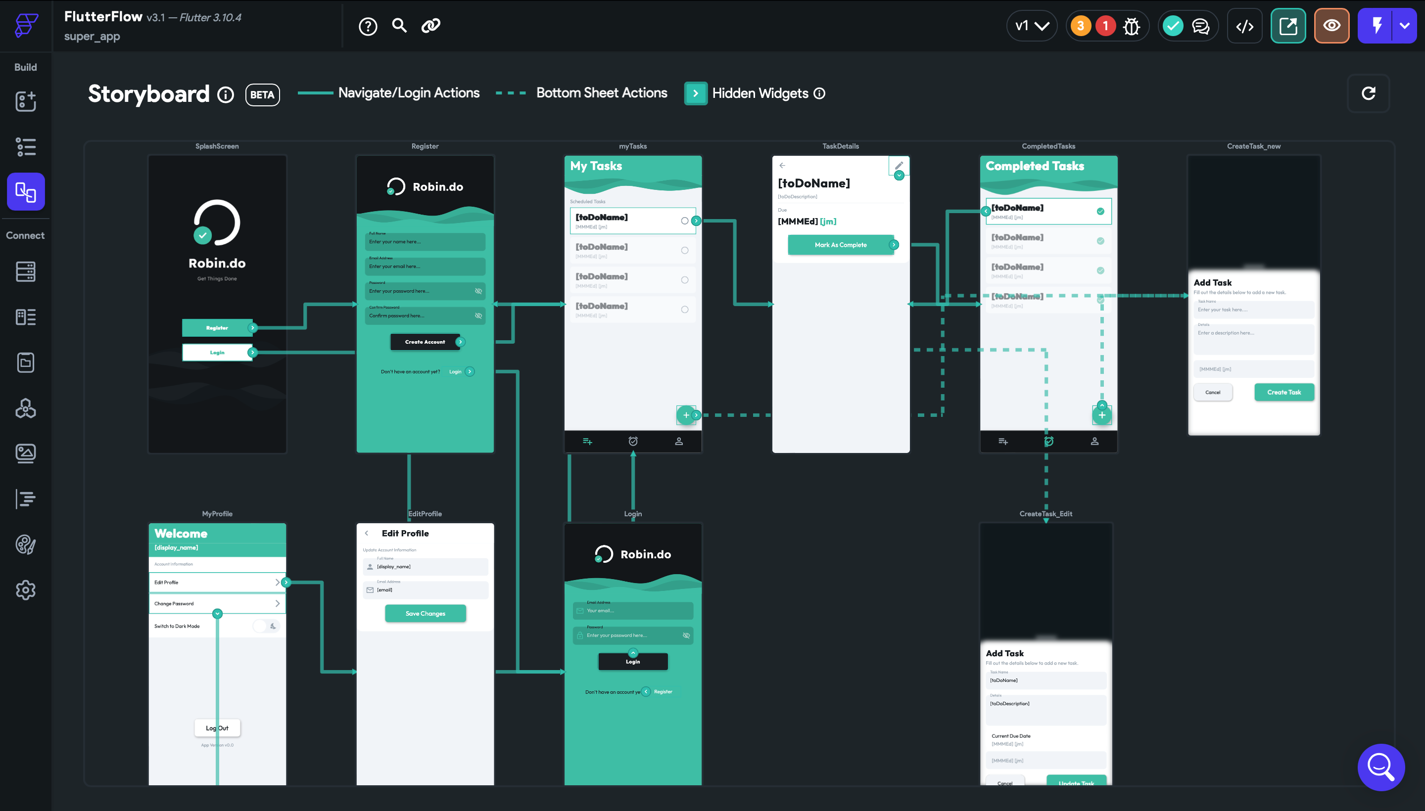The height and width of the screenshot is (811, 1425).
Task: Expand the run mode dropdown arrow
Action: tap(1404, 26)
